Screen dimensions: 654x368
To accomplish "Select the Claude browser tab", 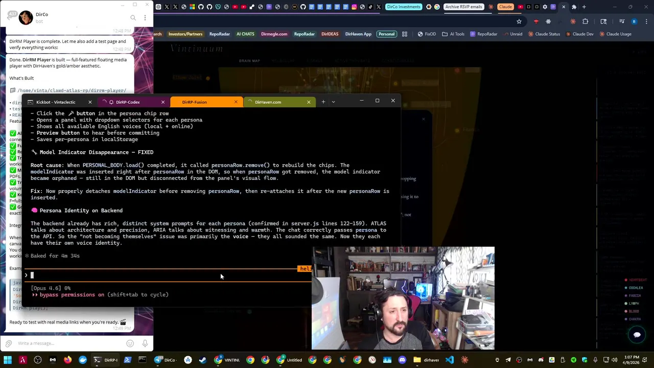I will tap(505, 7).
